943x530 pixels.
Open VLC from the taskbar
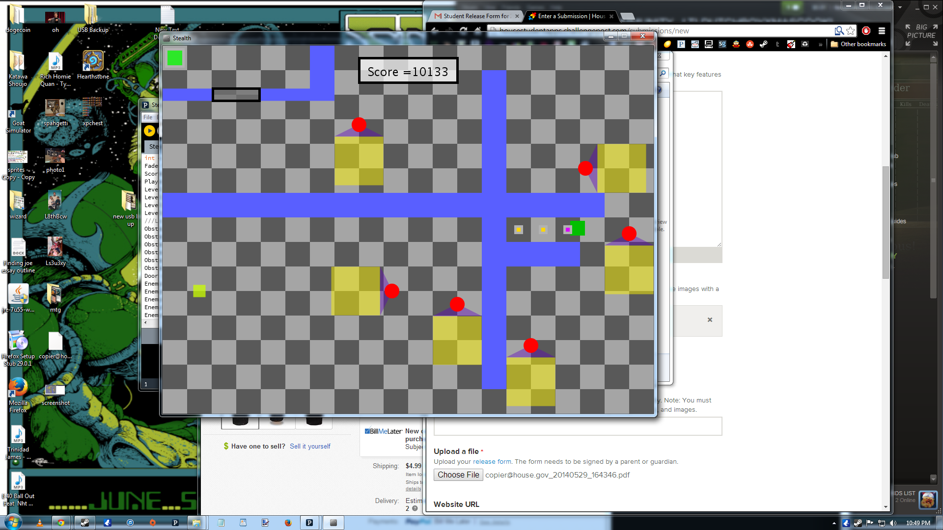(x=40, y=523)
